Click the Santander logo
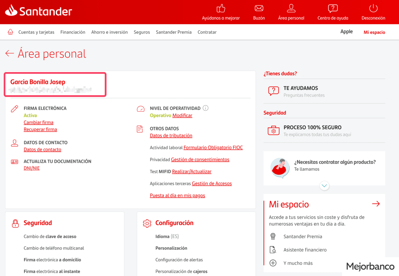This screenshot has width=399, height=276. (39, 11)
